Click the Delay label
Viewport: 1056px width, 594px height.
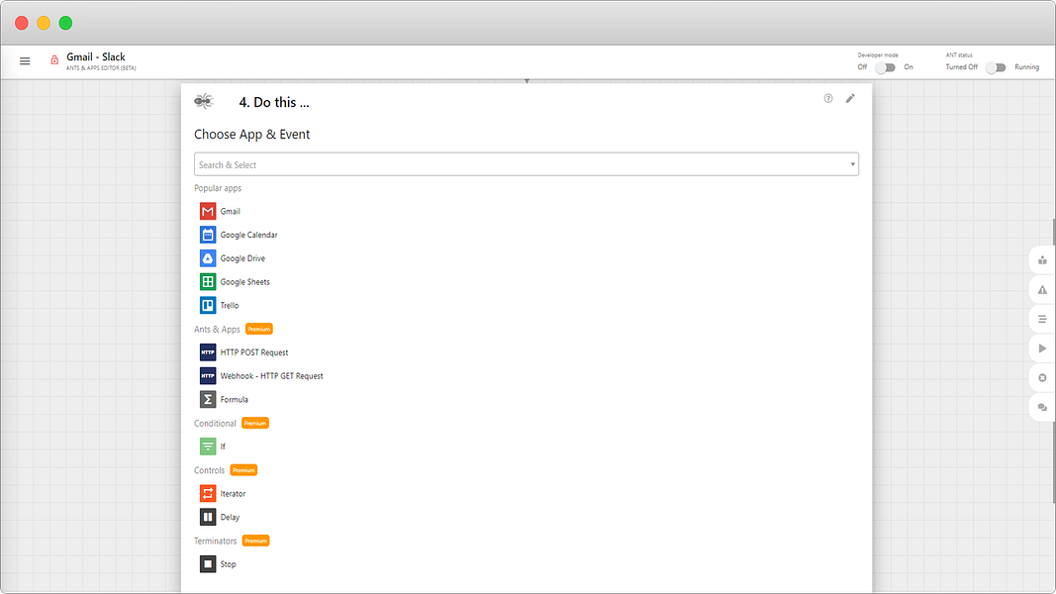tap(230, 518)
